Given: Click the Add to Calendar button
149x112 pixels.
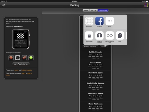Looking at the screenshot, I should [x=90, y=47].
